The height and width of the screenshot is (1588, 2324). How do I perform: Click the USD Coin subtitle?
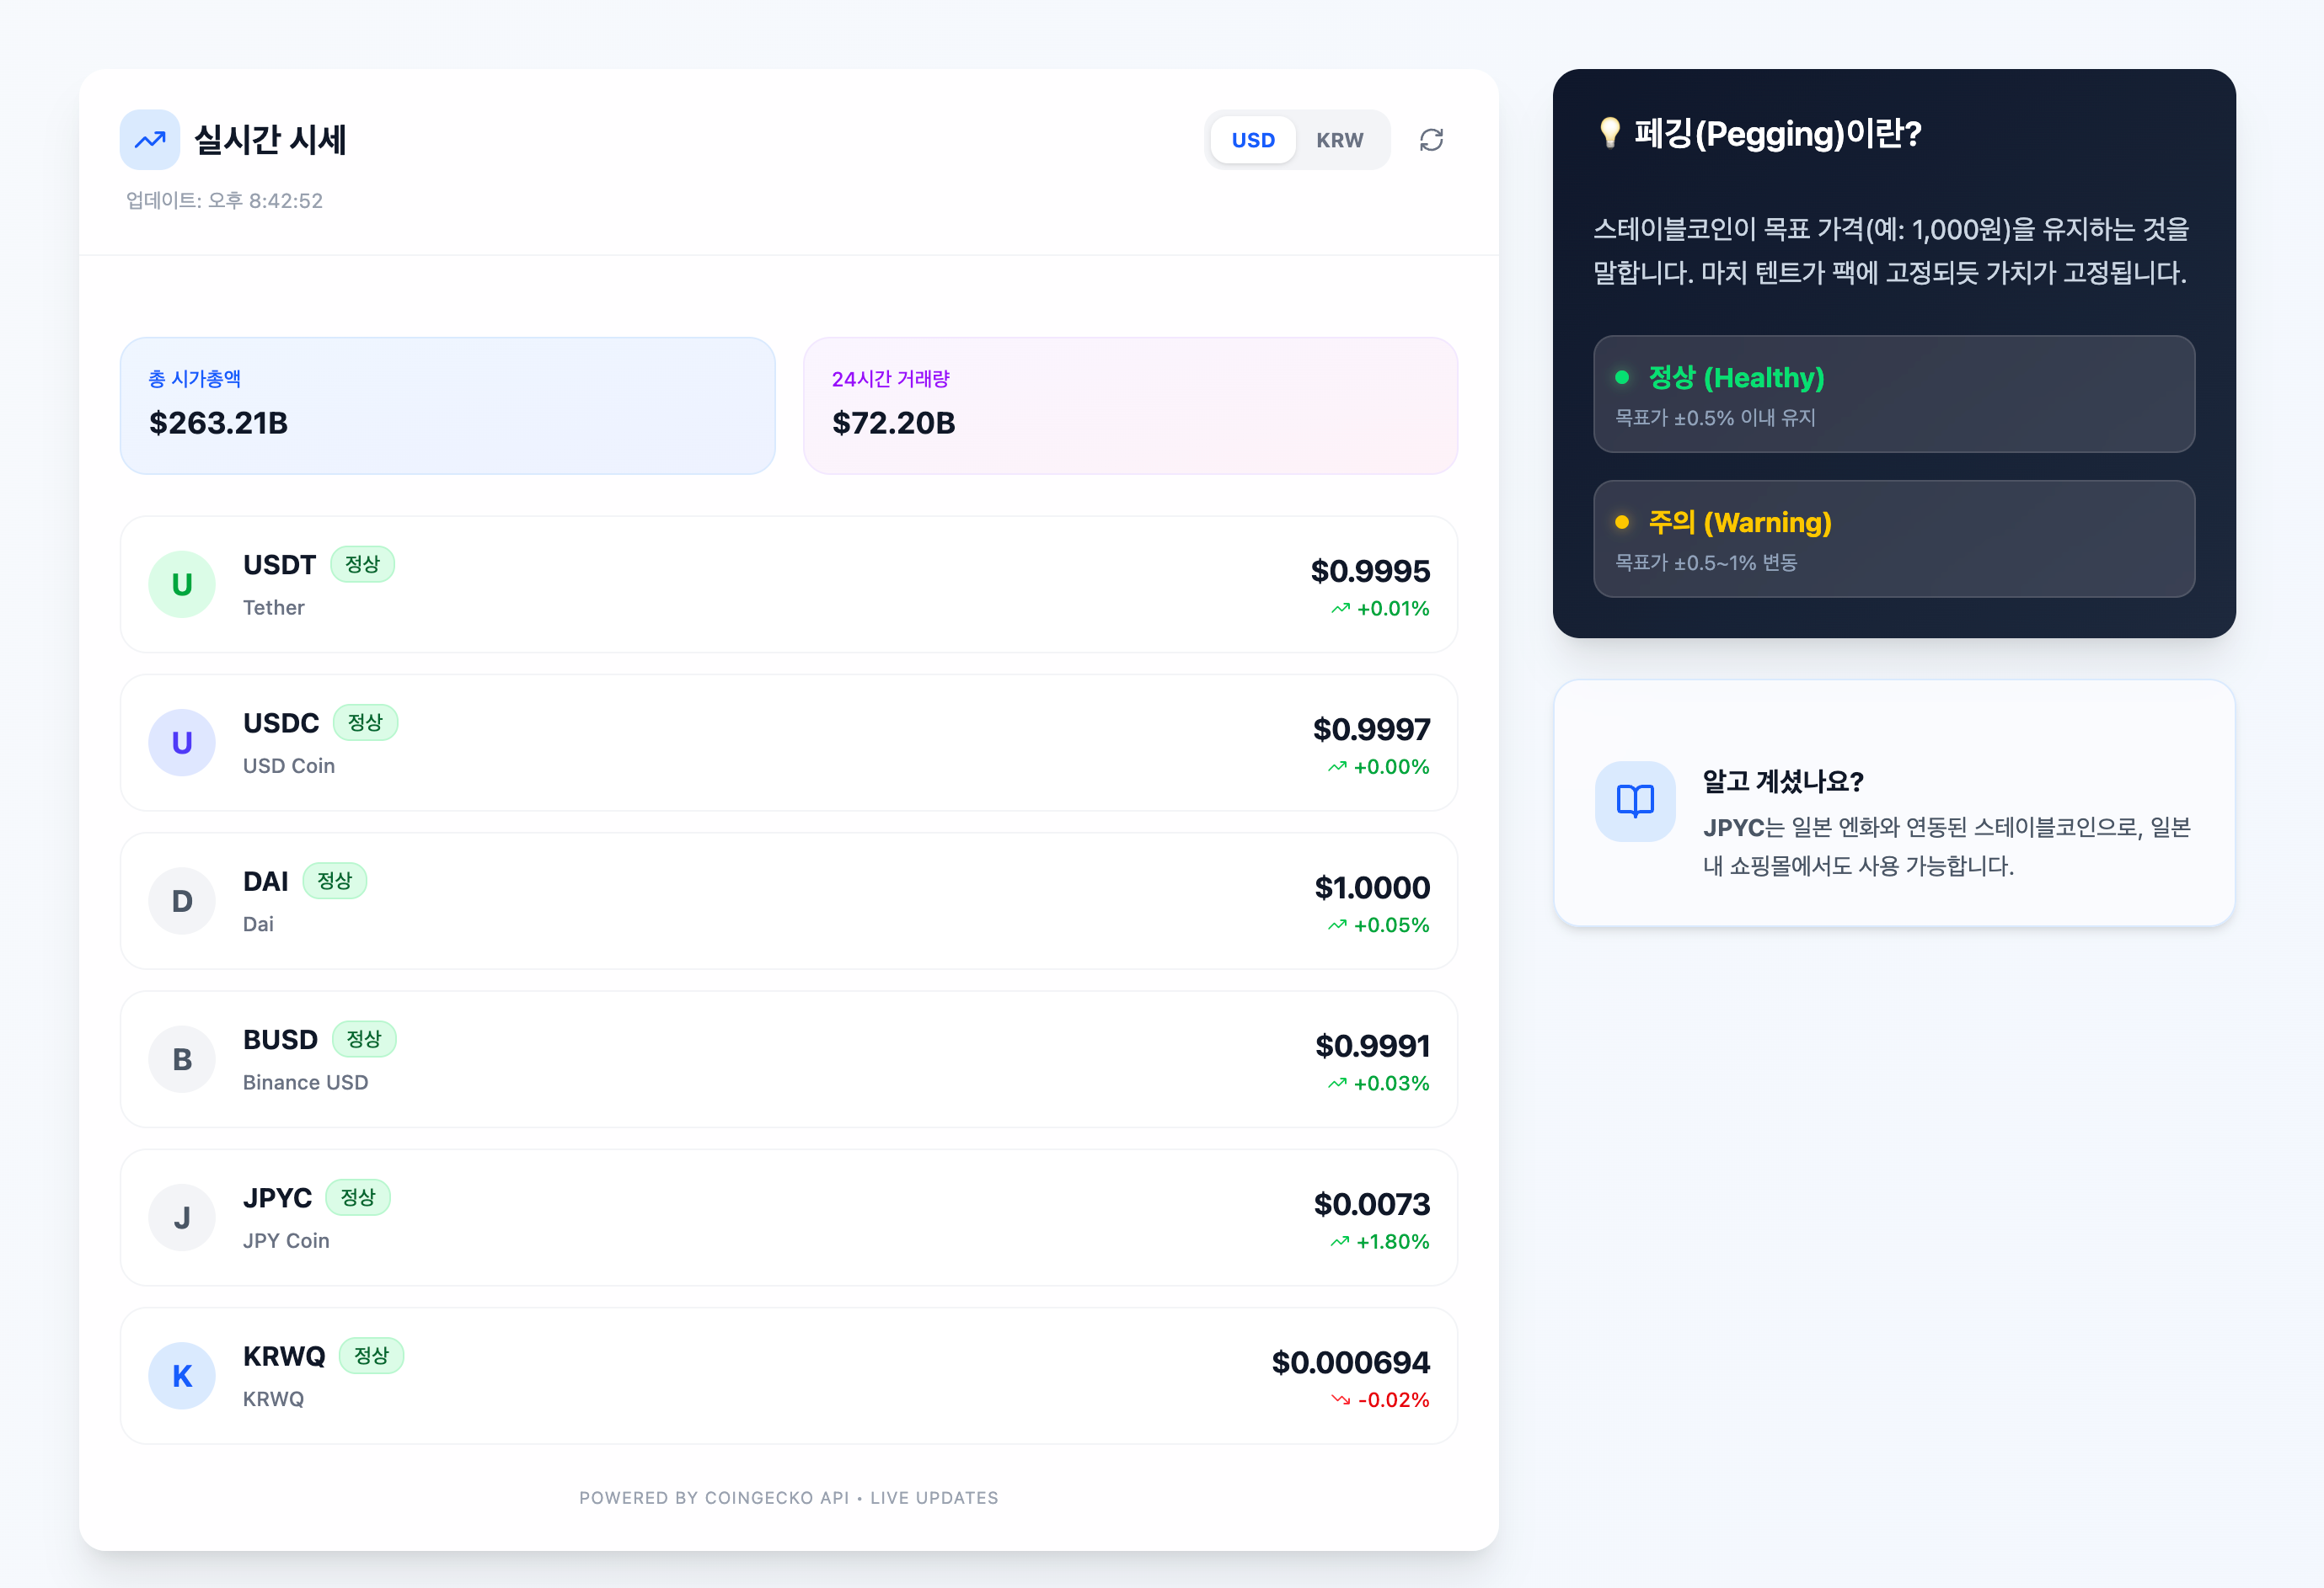pos(289,765)
